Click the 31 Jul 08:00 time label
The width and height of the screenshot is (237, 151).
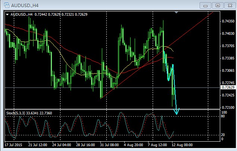pyautogui.click(x=109, y=145)
